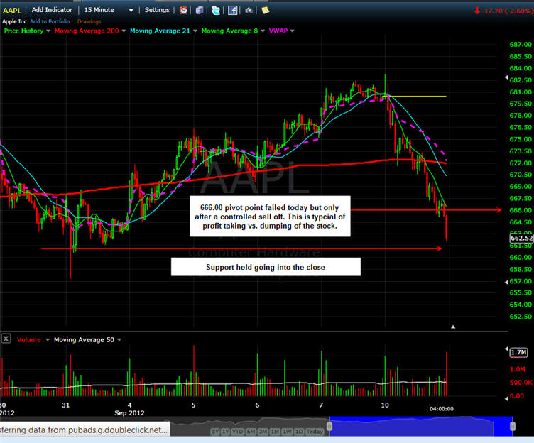Click the Apple Inc company name
The image size is (534, 443).
coord(14,21)
